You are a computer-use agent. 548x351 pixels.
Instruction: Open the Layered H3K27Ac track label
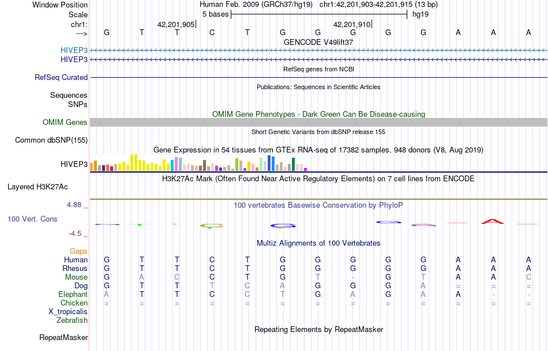tap(37, 187)
